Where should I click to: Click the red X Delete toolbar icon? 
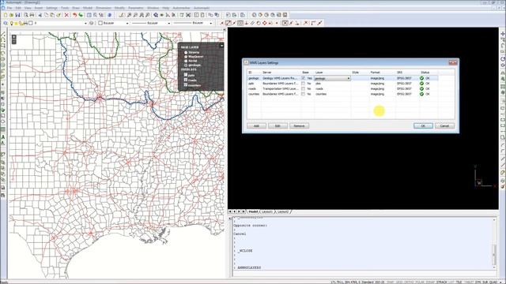[66, 15]
